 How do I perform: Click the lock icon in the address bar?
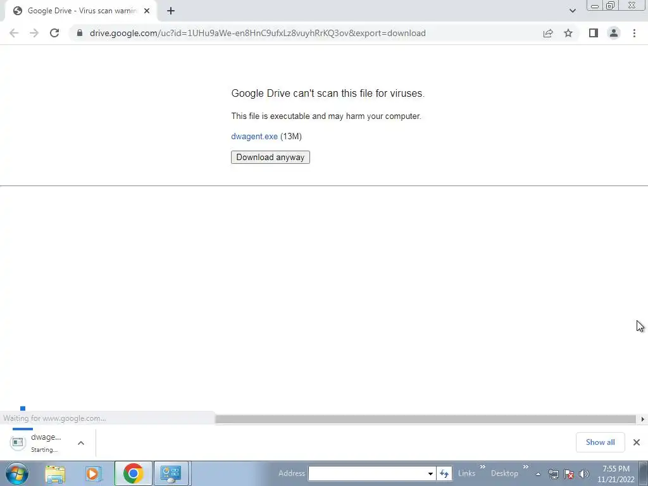click(80, 33)
